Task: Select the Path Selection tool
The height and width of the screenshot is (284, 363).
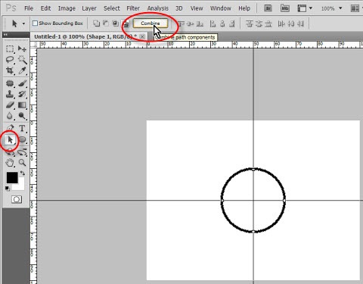Action: click(10, 139)
